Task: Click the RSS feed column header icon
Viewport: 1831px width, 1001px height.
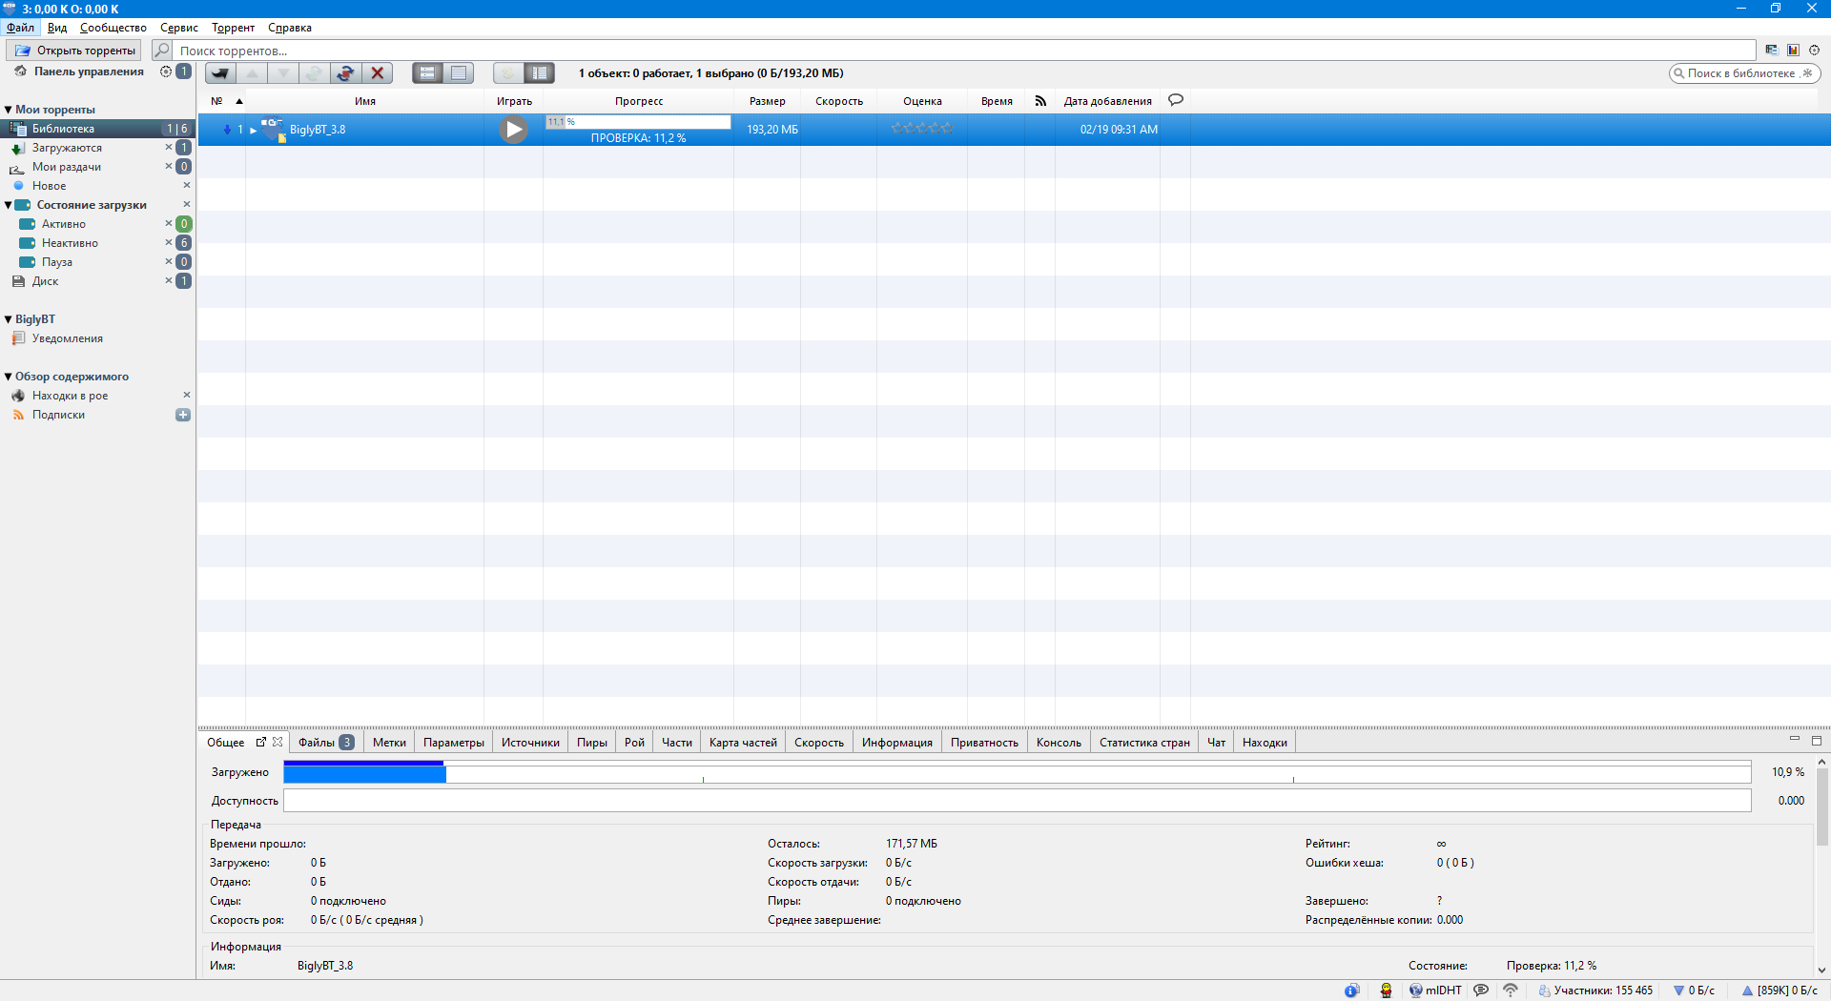Action: (1040, 101)
